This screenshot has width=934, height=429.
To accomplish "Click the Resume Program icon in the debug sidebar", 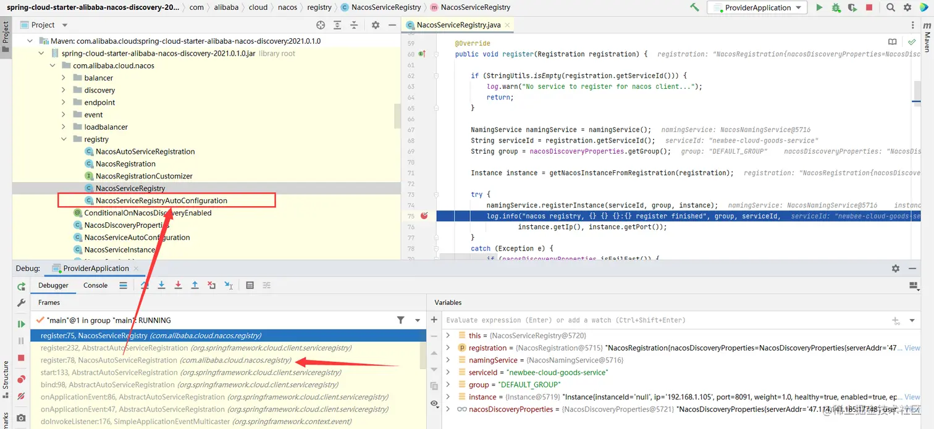I will tap(21, 323).
